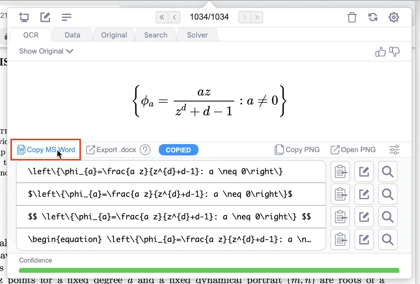Click Copy PNG
This screenshot has height=284, width=420.
click(297, 149)
